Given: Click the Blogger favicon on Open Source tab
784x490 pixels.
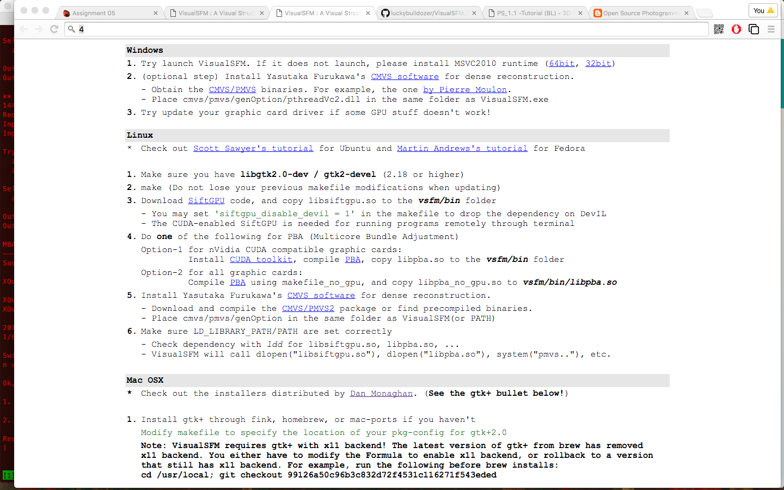Looking at the screenshot, I should tap(598, 13).
